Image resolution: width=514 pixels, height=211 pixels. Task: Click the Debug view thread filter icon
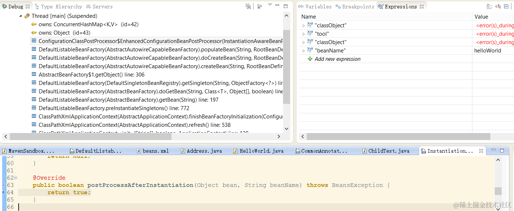pyautogui.click(x=259, y=6)
